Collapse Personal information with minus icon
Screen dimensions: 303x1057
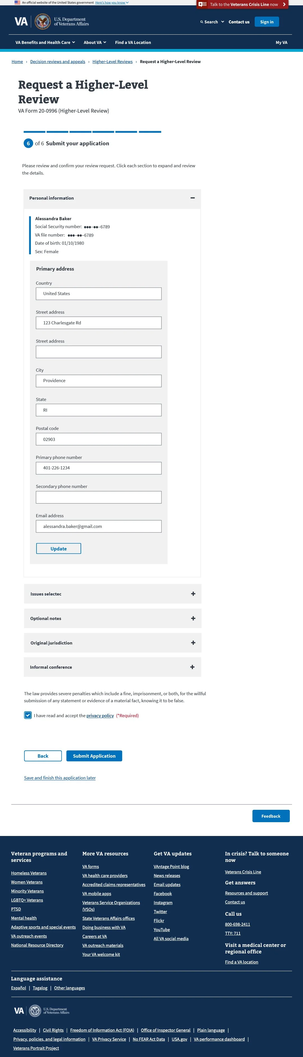pos(192,198)
